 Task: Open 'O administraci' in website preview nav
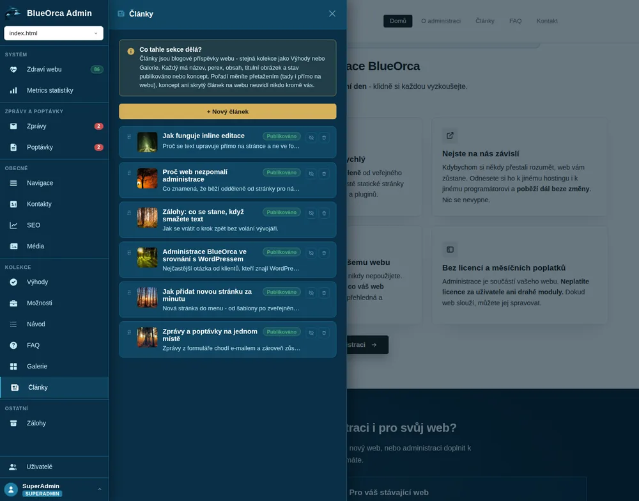pos(441,21)
